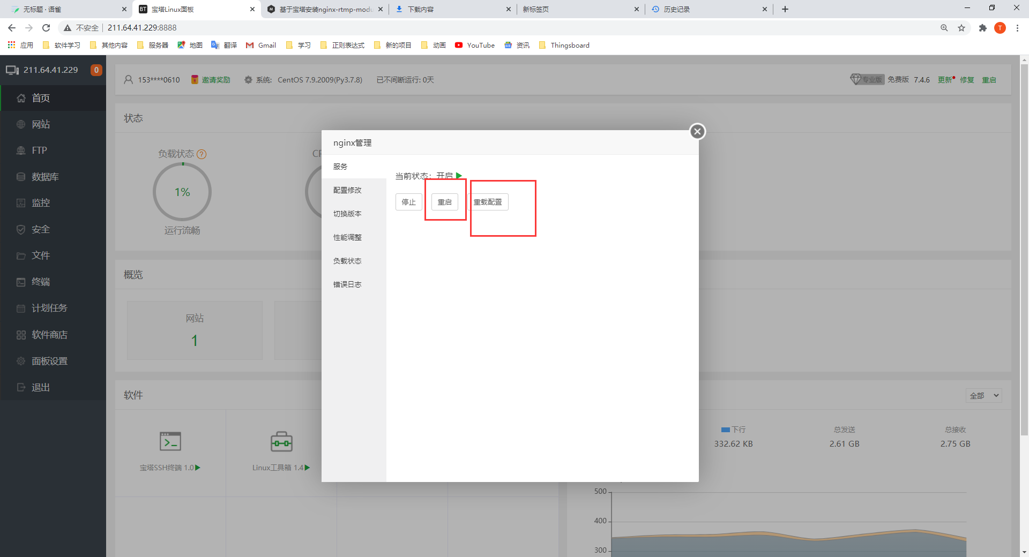Open the 配置修改 tab
The width and height of the screenshot is (1029, 557).
[x=347, y=190]
